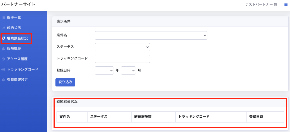Go to 案件一覧 in sidebar
Viewport: 290px width, 132px height.
[14, 18]
